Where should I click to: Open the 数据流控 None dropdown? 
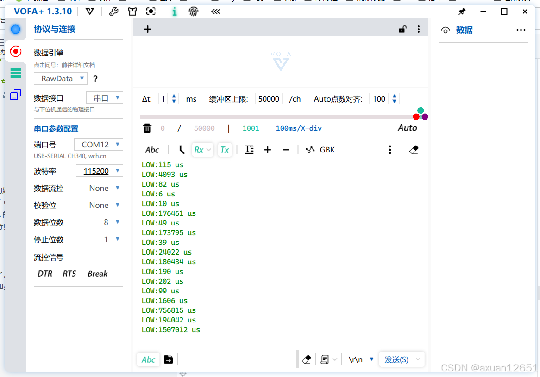coord(102,188)
